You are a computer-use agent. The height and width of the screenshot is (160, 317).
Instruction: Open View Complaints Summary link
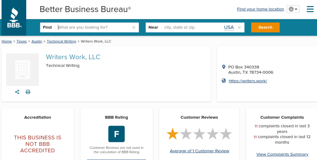click(282, 154)
